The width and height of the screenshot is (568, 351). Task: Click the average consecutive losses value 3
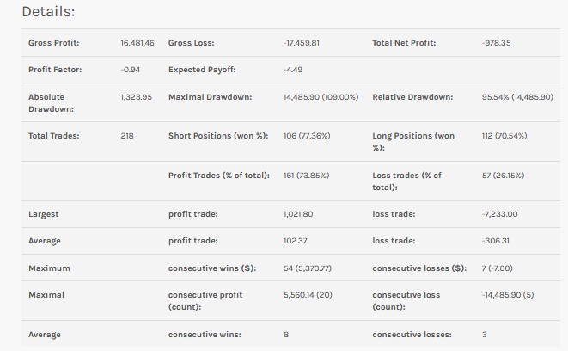coord(485,334)
